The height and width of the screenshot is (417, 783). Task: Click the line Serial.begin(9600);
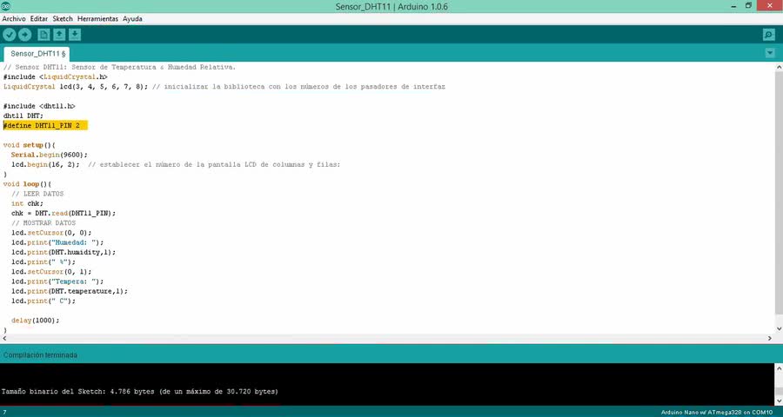[x=49, y=155]
